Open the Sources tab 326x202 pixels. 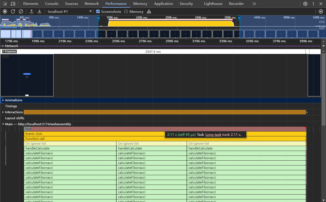click(x=72, y=4)
